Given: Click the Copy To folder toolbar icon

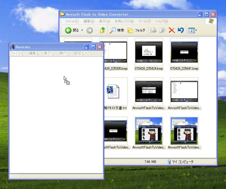Looking at the screenshot, I should click(x=162, y=30).
